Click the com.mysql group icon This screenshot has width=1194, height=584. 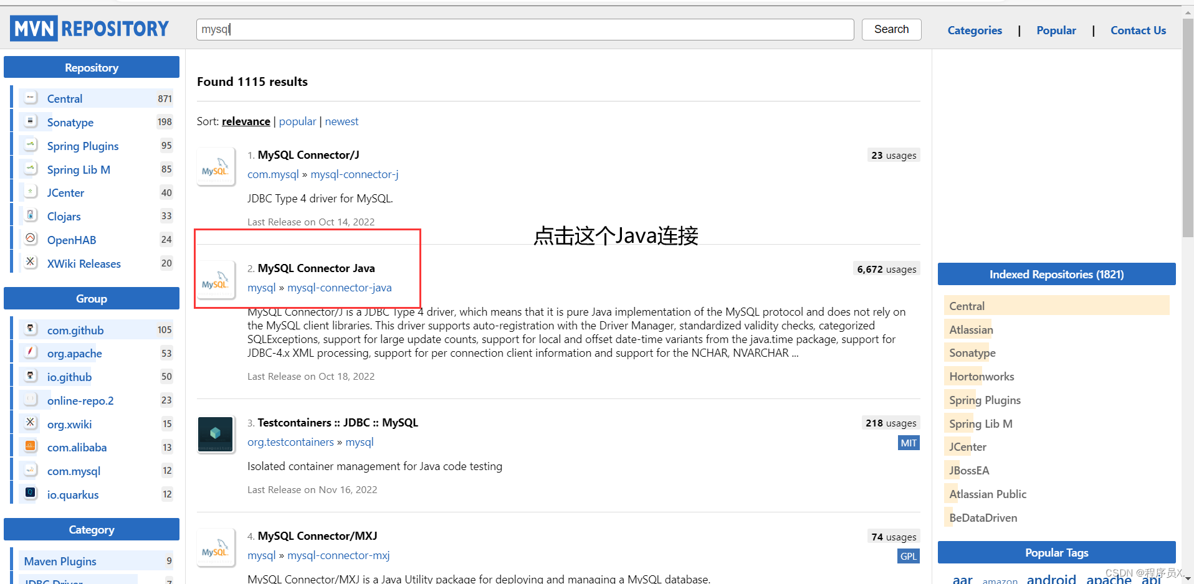(x=31, y=470)
